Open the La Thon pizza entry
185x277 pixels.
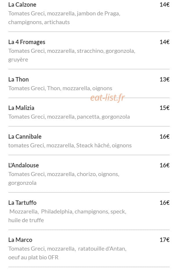(x=18, y=79)
